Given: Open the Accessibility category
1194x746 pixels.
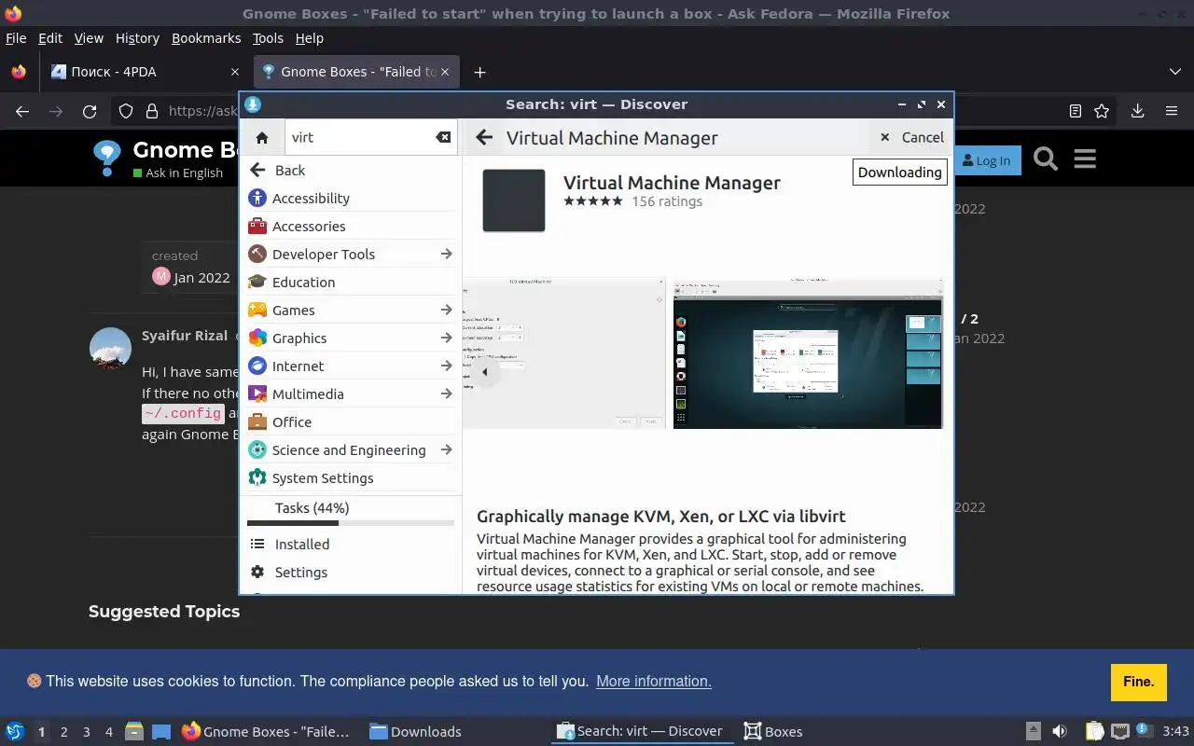Looking at the screenshot, I should tap(352, 198).
